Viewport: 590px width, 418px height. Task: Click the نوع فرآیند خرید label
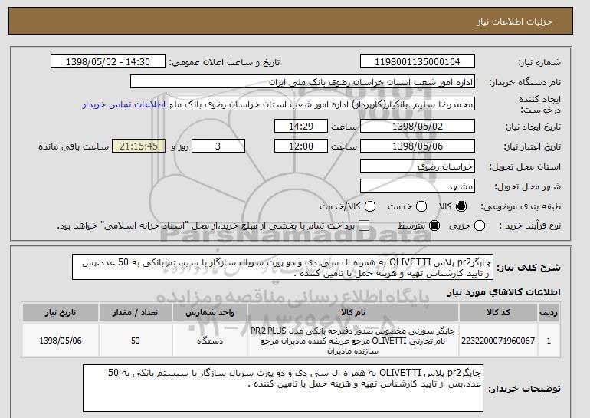click(x=529, y=226)
